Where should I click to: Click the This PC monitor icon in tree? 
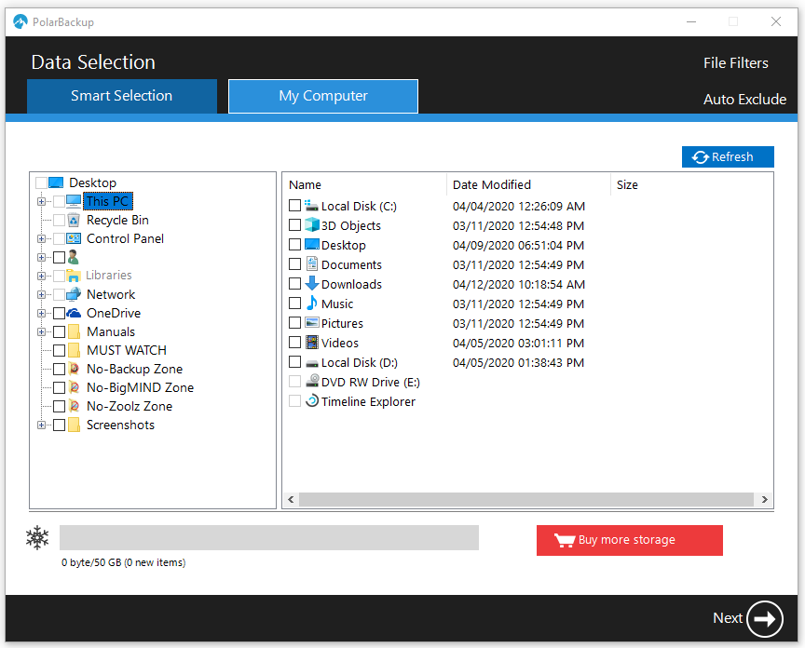click(74, 201)
